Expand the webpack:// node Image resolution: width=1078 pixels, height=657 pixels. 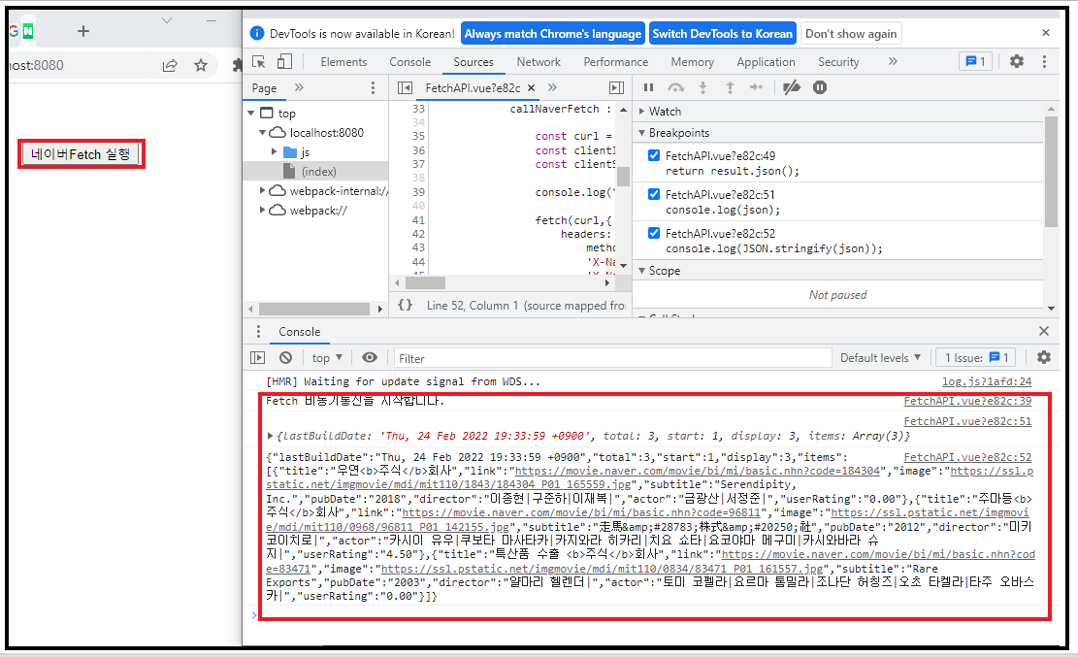(262, 210)
